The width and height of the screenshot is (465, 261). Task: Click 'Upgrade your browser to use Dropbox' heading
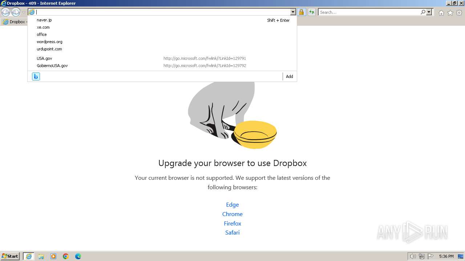point(232,163)
